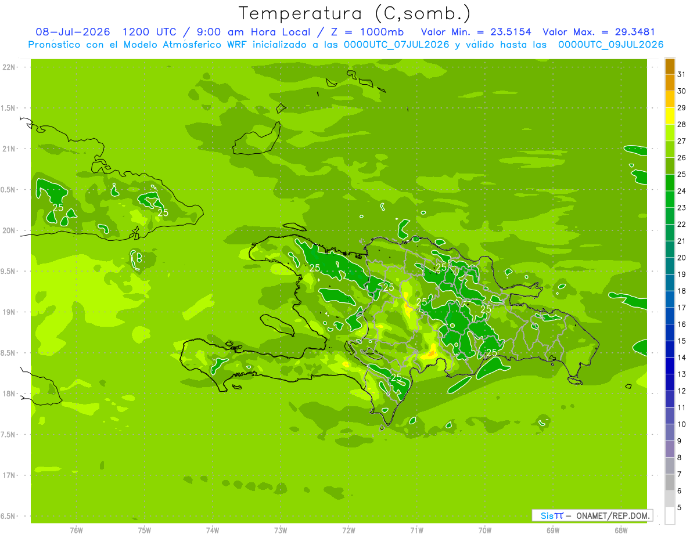Click the '75W' longitude label
This screenshot has width=697, height=538.
(145, 530)
